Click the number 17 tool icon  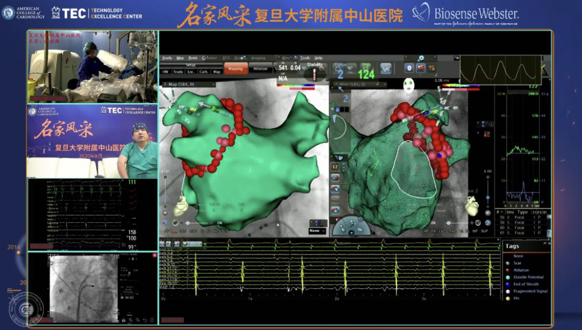[x=335, y=167]
